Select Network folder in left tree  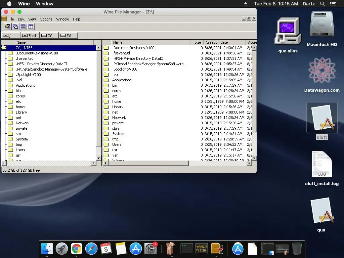pyautogui.click(x=23, y=123)
